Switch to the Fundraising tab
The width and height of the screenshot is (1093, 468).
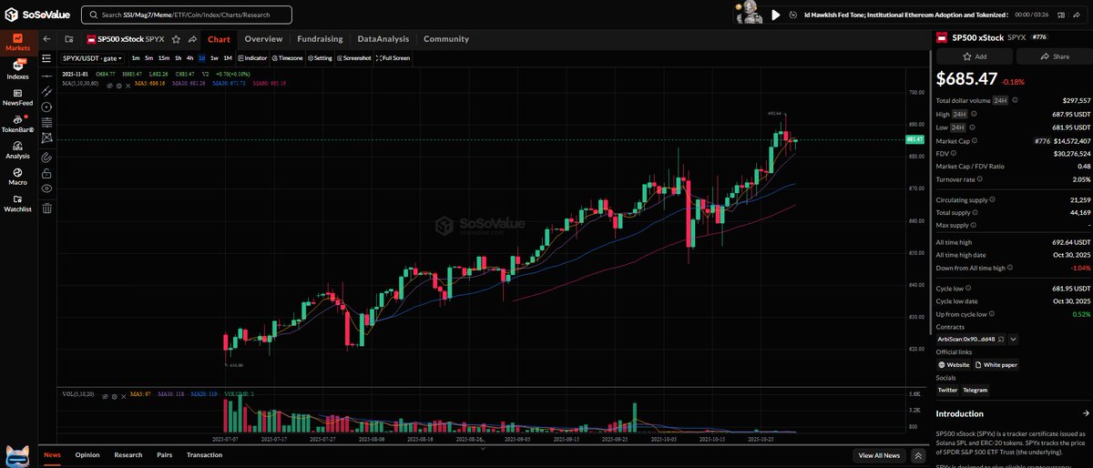click(x=320, y=39)
